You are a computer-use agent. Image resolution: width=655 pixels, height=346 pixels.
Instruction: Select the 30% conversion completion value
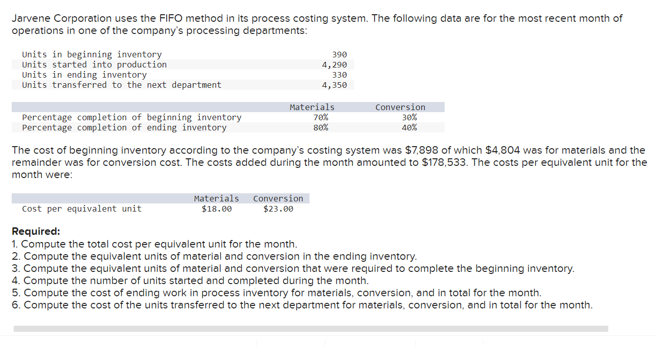point(409,117)
